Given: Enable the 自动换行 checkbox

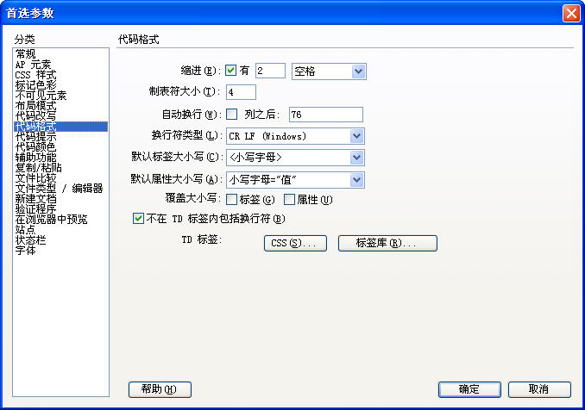Looking at the screenshot, I should 230,114.
